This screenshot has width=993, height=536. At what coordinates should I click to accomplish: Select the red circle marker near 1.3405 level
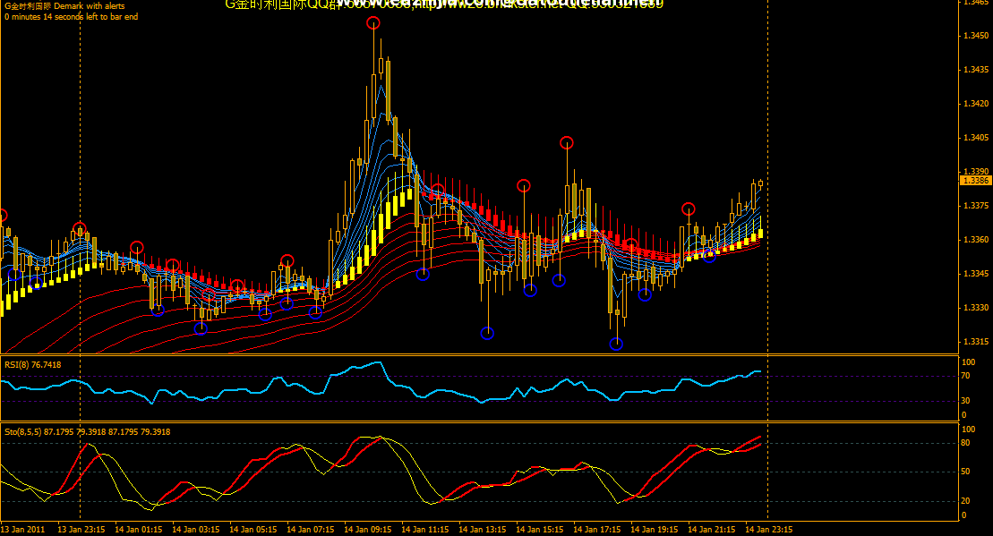tap(566, 142)
